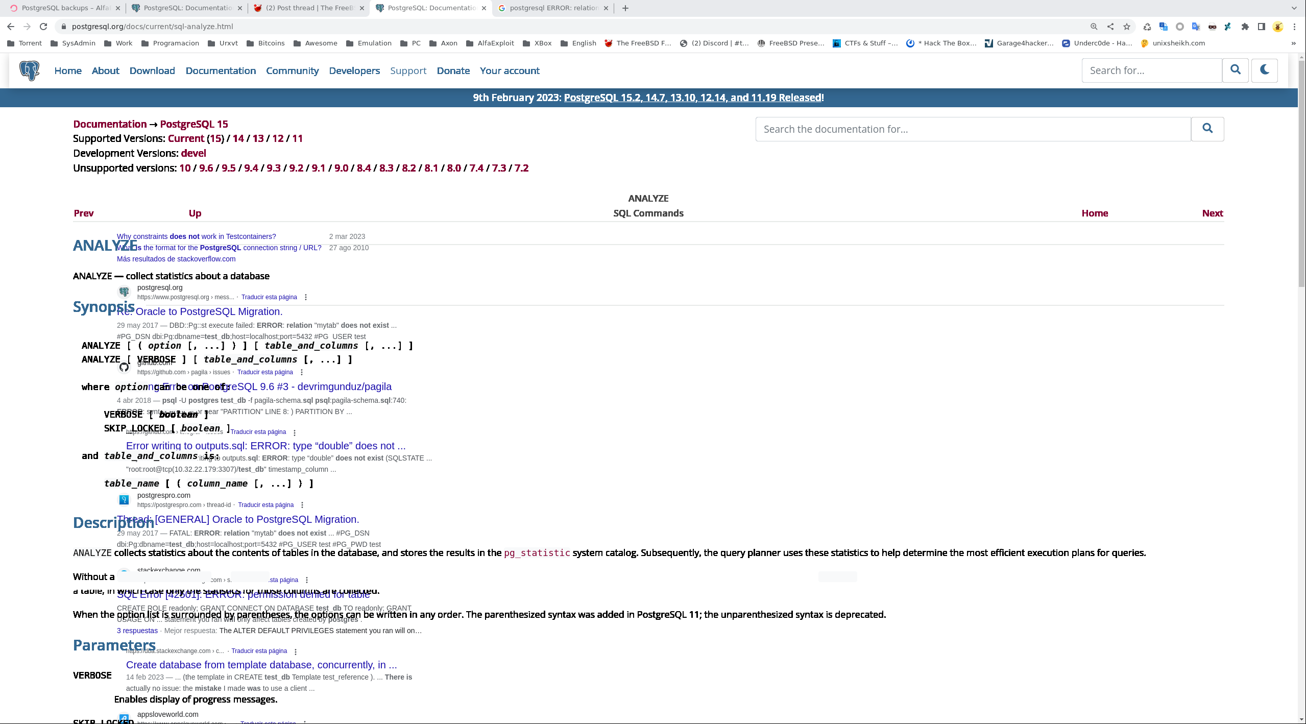This screenshot has width=1306, height=724.
Task: Open the Extensions puzzle piece menu
Action: tap(1245, 27)
